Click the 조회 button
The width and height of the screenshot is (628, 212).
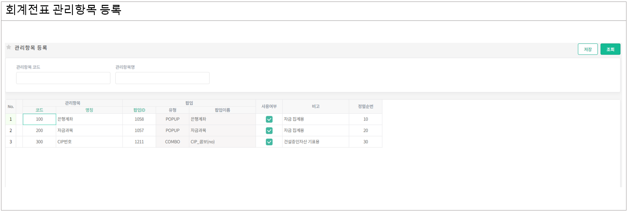point(610,49)
